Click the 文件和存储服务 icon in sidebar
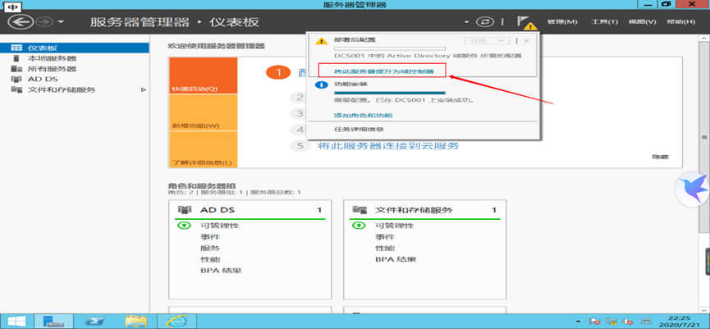 (16, 89)
